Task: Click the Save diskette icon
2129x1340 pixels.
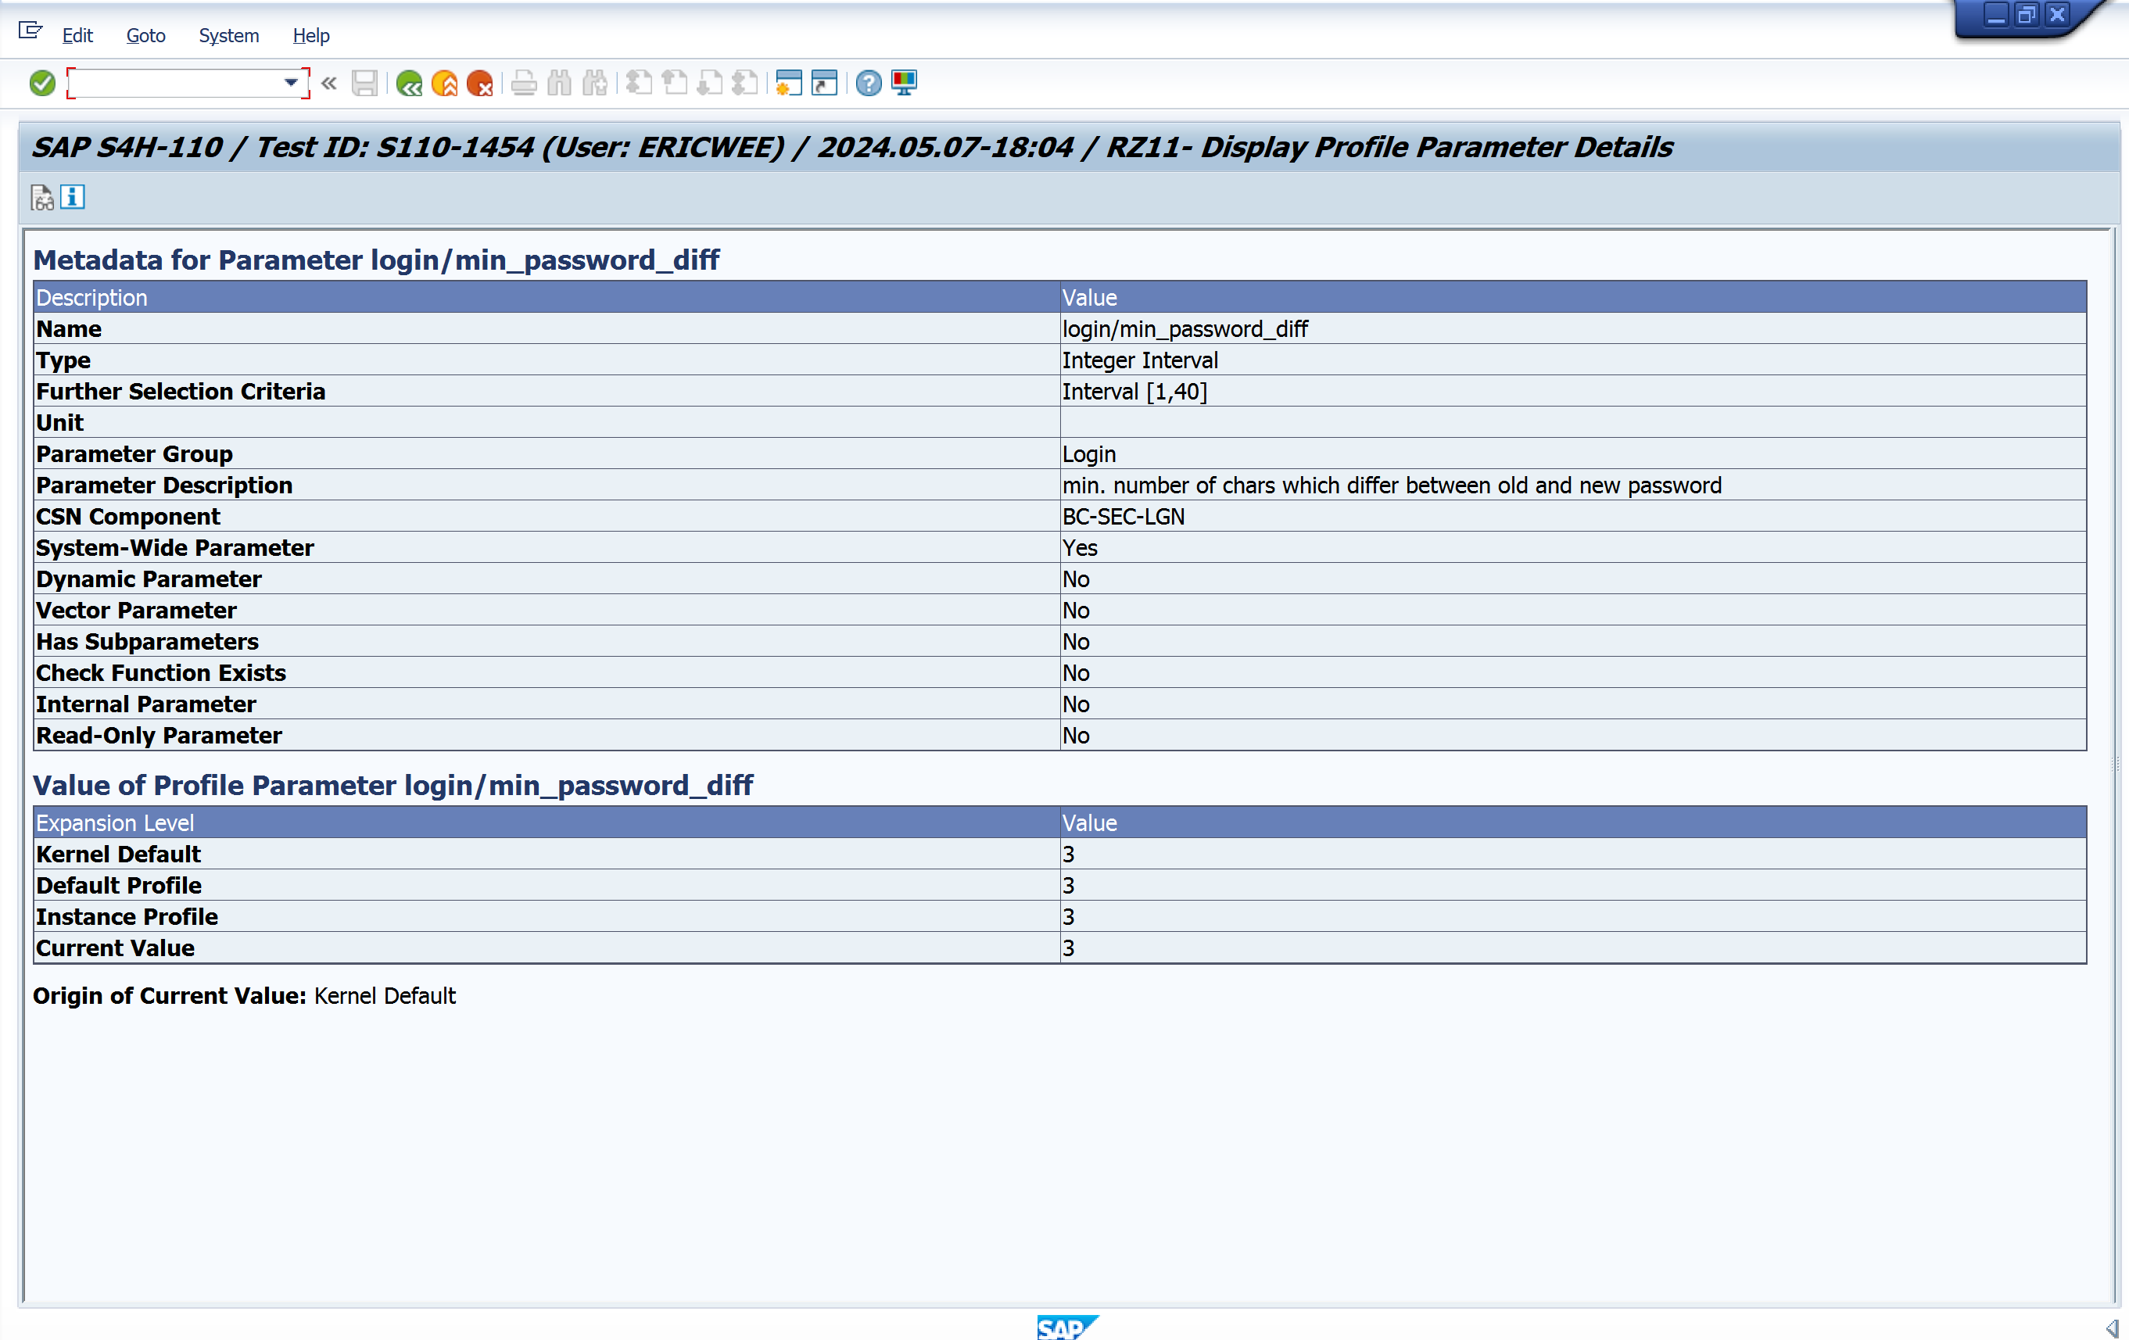Action: (x=364, y=83)
